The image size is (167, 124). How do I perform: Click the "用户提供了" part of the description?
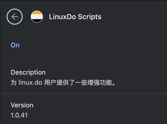pyautogui.click(x=60, y=82)
